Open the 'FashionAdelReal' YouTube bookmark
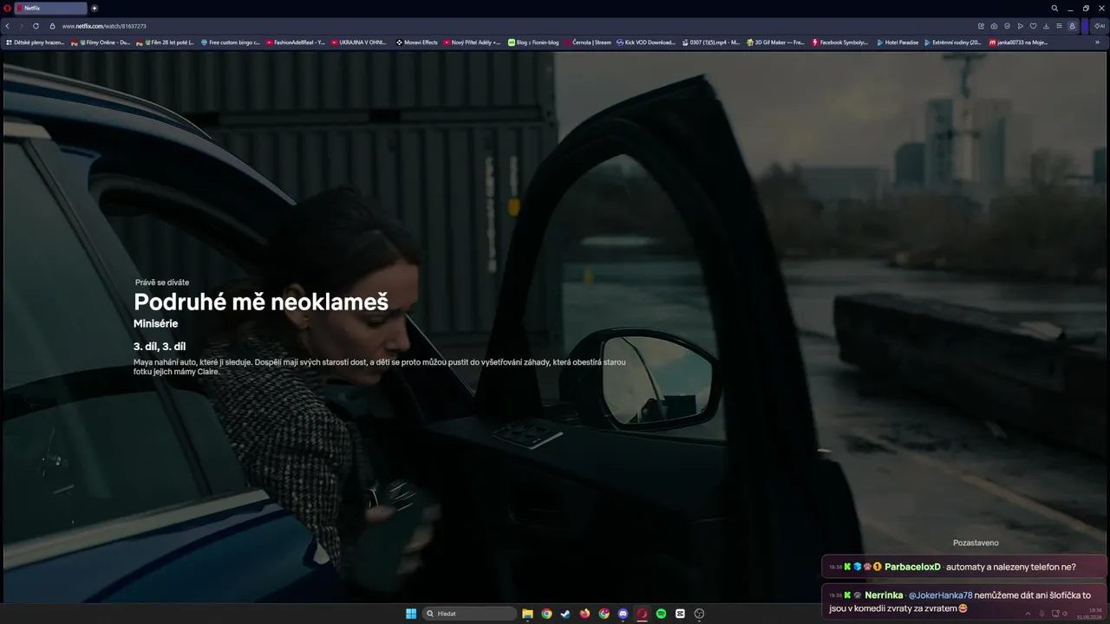 point(296,42)
